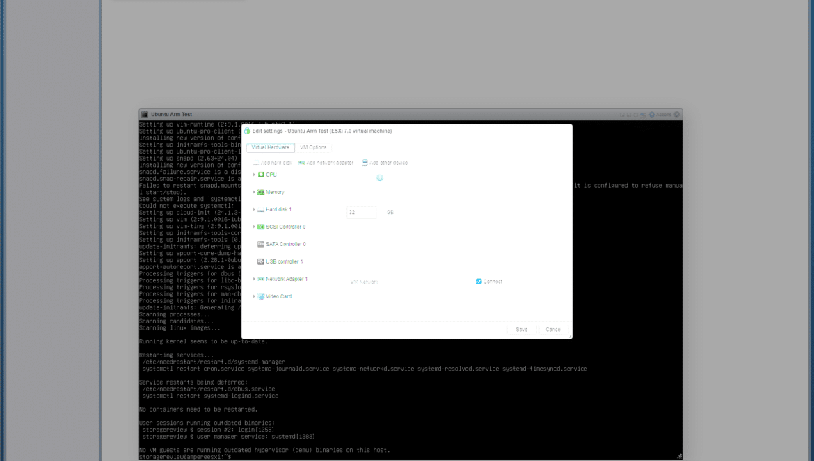Click the console icon beside Ubuntu Arm Test title
The width and height of the screenshot is (814, 461).
pos(145,115)
